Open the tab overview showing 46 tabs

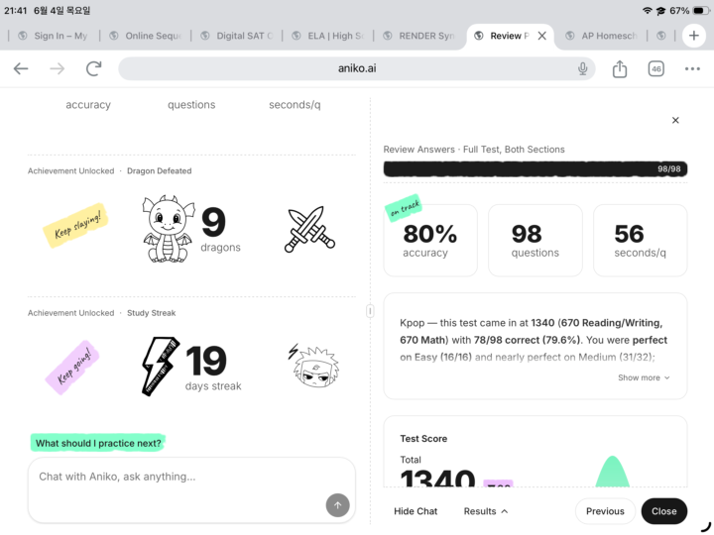(x=655, y=68)
